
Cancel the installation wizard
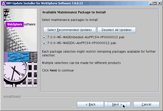[x=146, y=104]
